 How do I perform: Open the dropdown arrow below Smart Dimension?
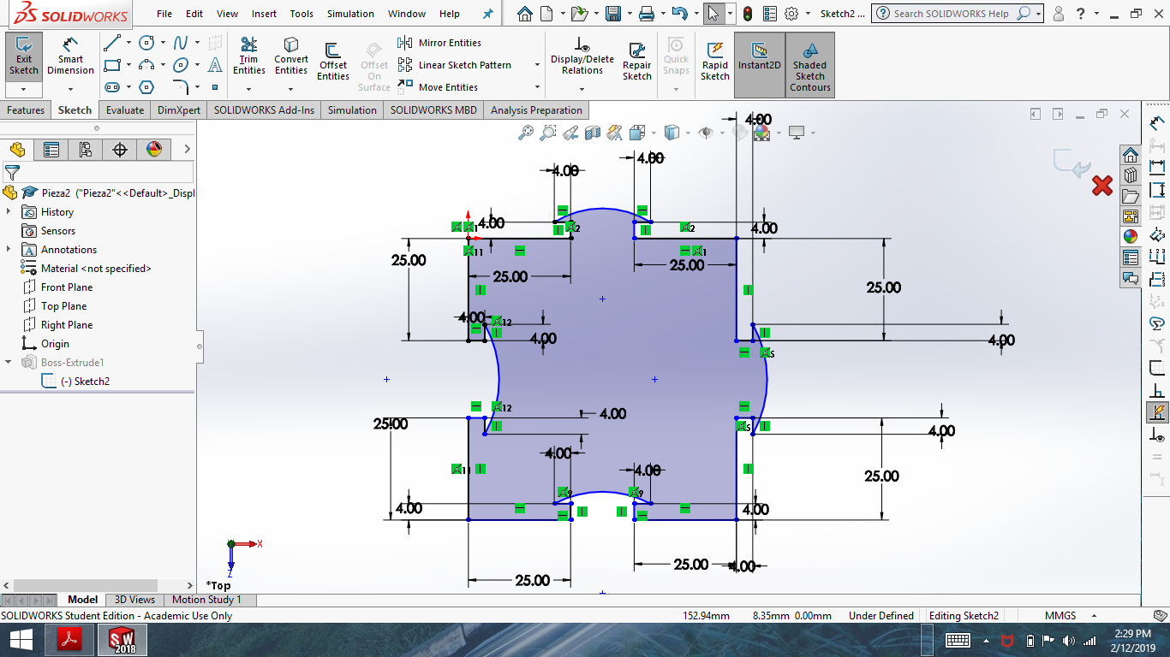[71, 88]
